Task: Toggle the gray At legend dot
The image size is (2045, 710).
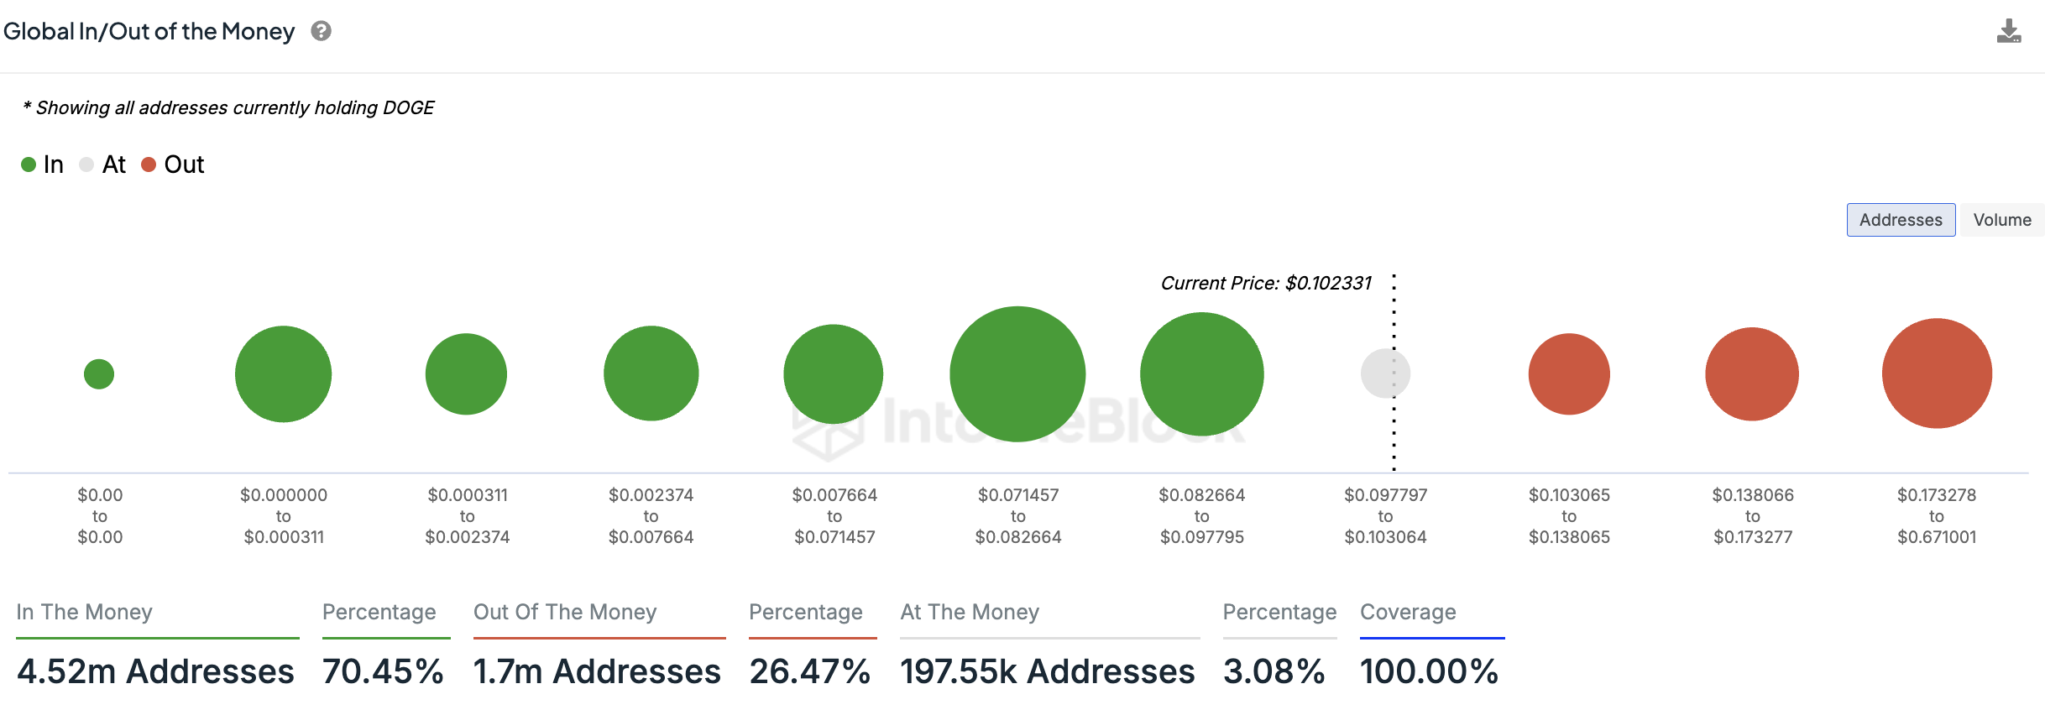Action: point(86,164)
